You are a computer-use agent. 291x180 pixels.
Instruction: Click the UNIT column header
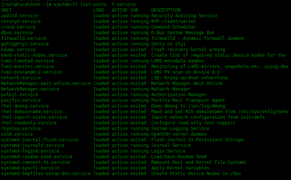[6, 10]
